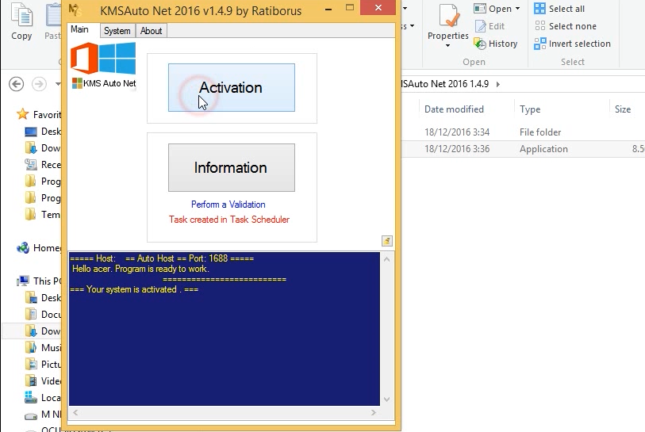Screen dimensions: 645x432
Task: Click the console scroll-down arrow
Action: (x=386, y=400)
